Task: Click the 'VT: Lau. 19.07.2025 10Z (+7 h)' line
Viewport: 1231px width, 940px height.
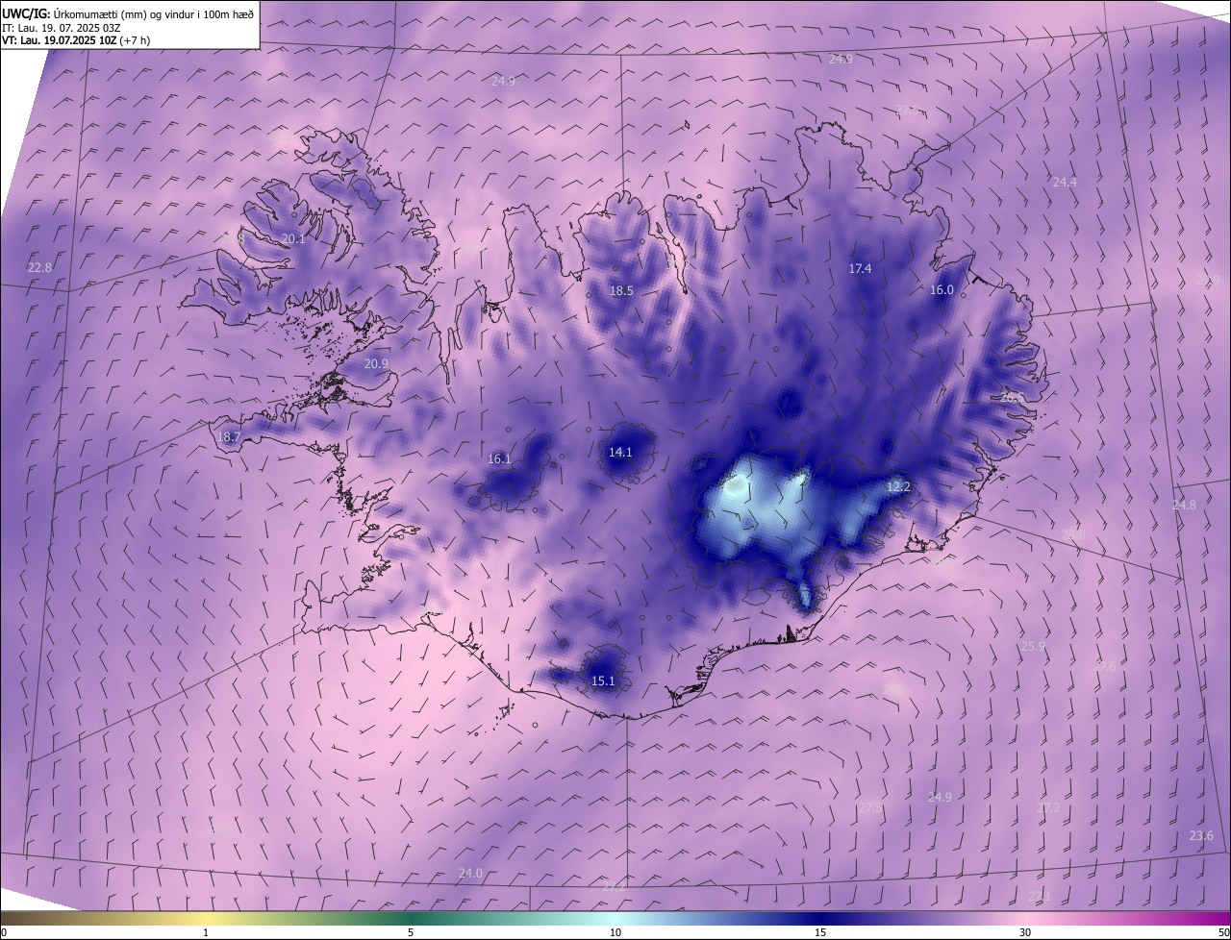Action: (x=76, y=40)
